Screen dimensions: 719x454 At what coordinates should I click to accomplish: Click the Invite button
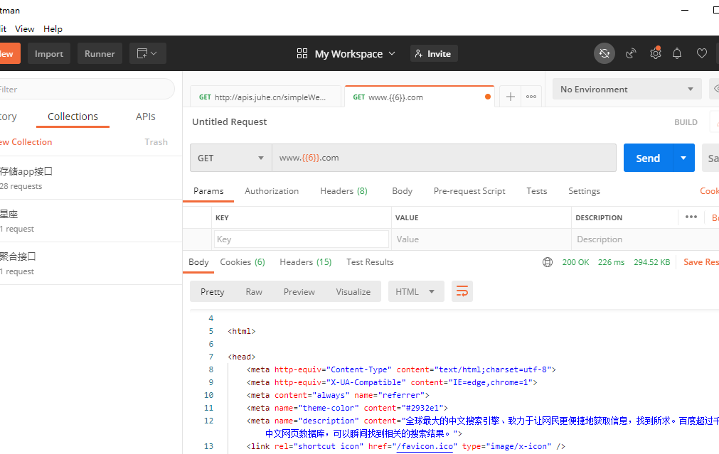434,53
